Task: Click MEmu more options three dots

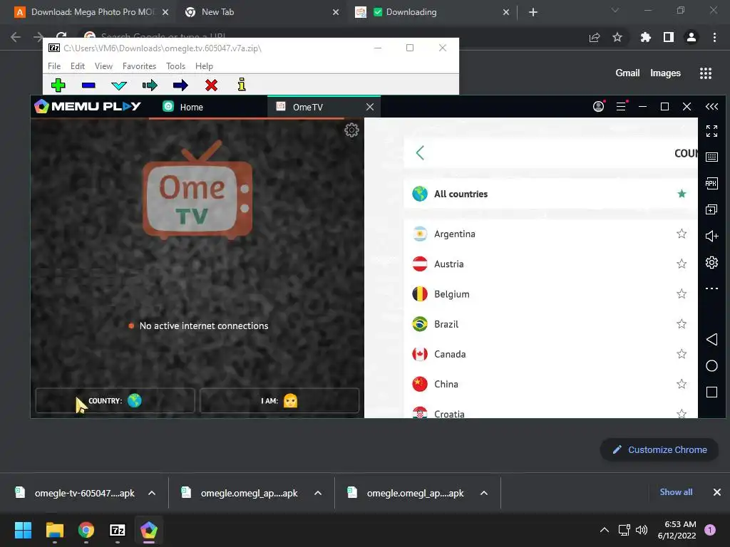Action: pyautogui.click(x=711, y=288)
